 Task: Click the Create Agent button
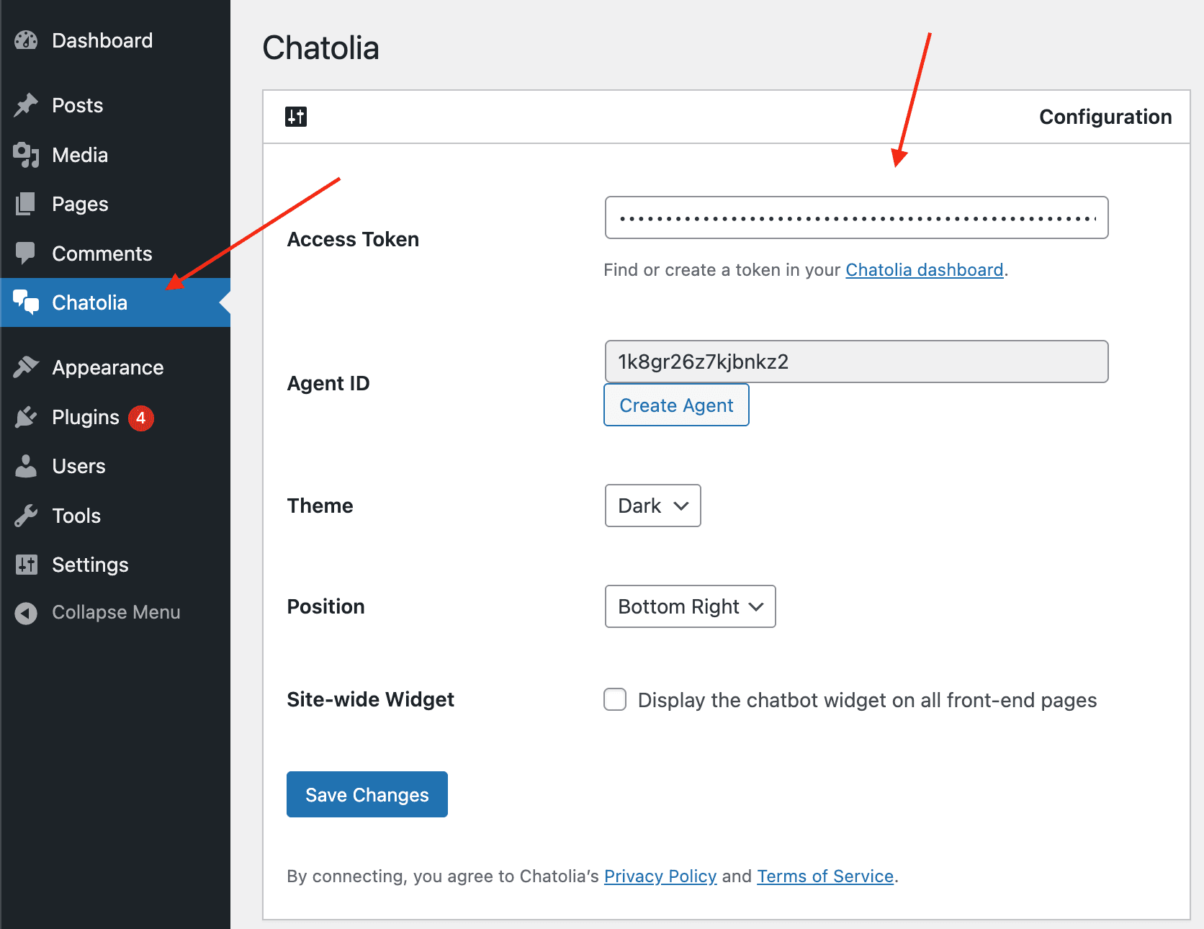click(x=676, y=405)
